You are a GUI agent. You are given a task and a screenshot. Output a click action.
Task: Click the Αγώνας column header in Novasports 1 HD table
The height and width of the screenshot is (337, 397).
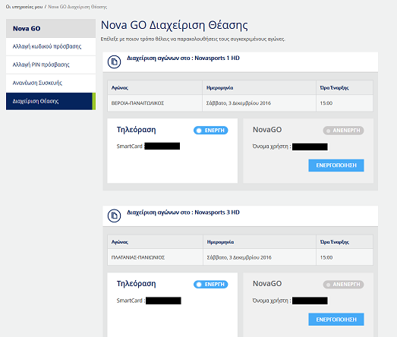tap(155, 88)
